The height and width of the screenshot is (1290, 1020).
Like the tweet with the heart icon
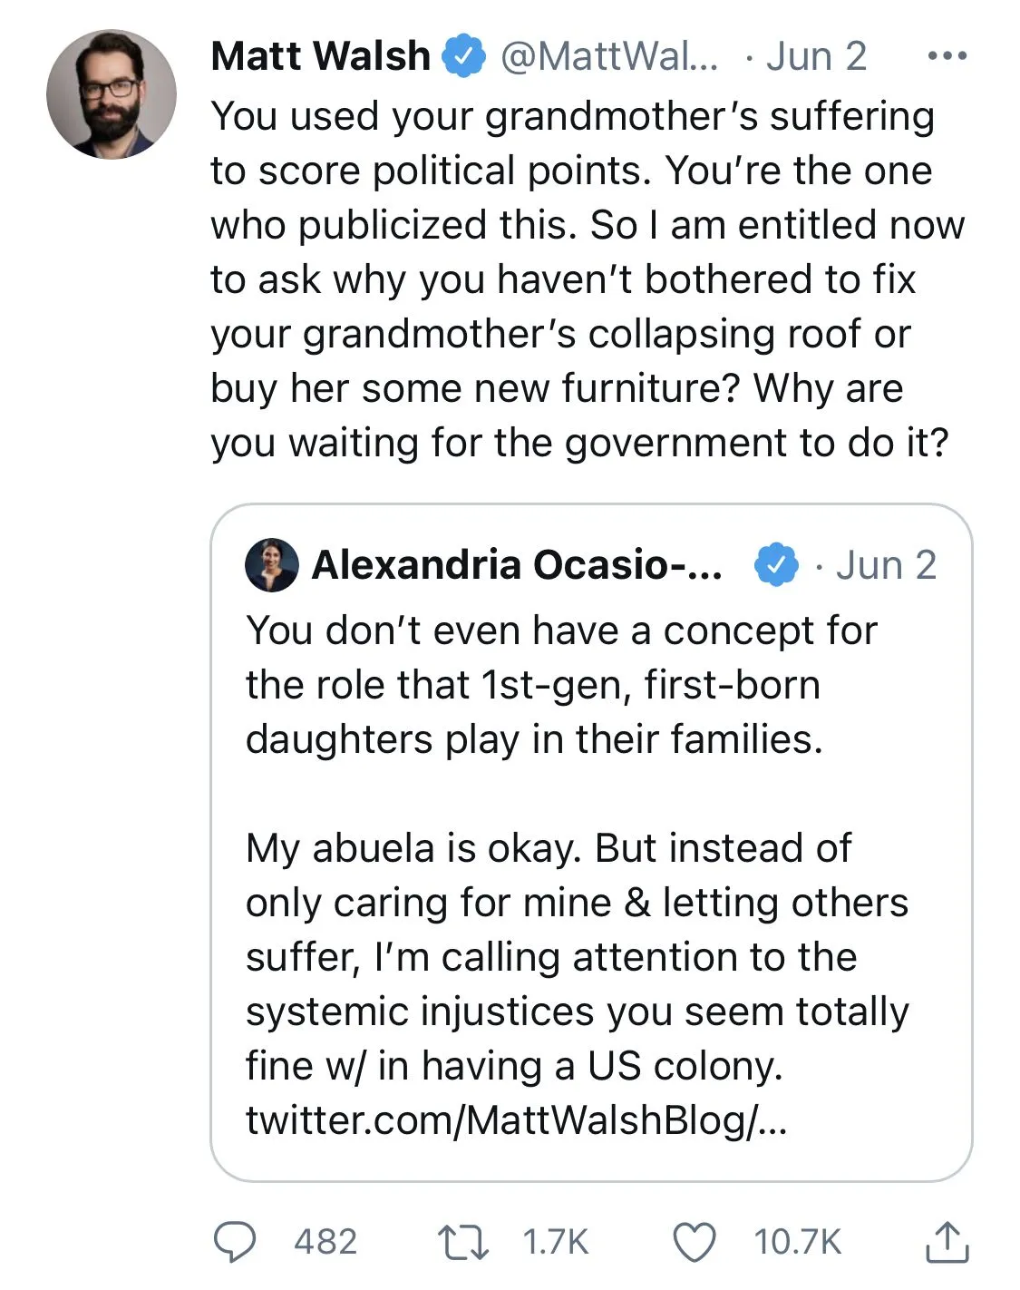(694, 1241)
